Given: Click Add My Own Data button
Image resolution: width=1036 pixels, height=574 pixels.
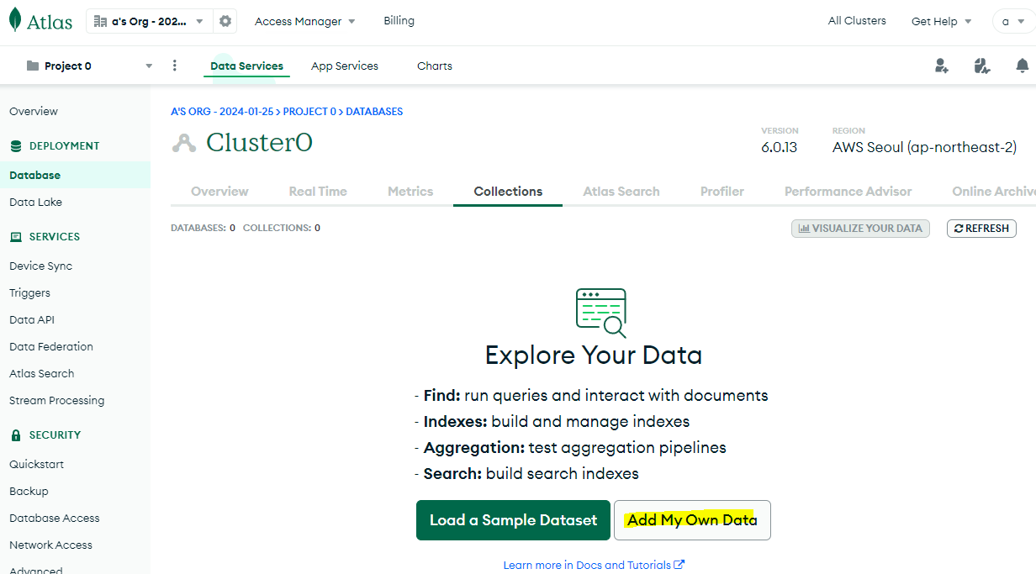Looking at the screenshot, I should click(x=692, y=520).
